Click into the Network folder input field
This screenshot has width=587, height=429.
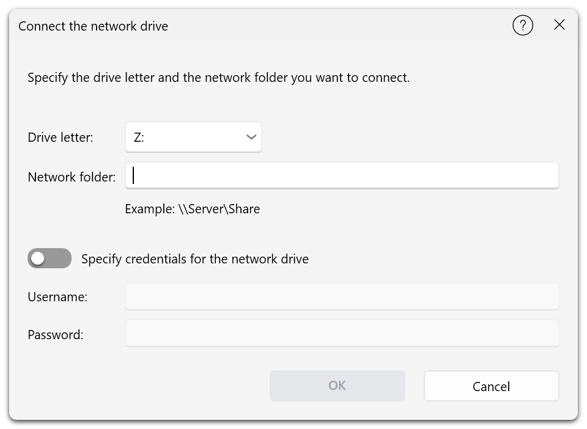click(x=342, y=175)
